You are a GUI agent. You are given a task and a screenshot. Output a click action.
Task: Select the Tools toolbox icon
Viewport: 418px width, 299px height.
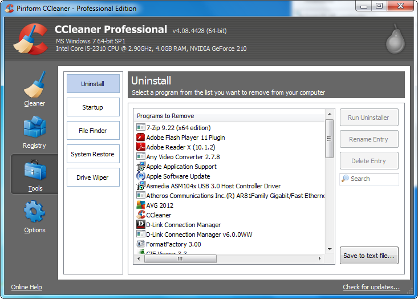(x=35, y=169)
